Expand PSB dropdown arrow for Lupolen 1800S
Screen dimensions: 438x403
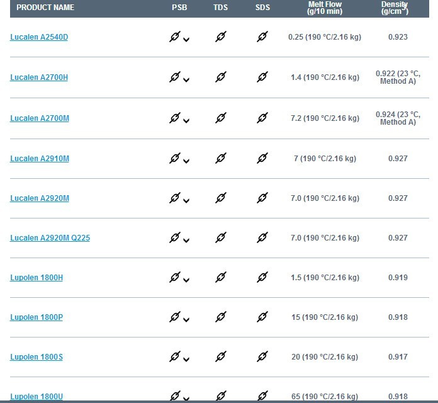coord(186,360)
